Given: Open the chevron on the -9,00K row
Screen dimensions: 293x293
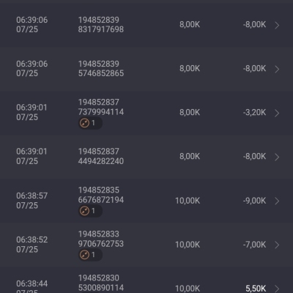Looking at the screenshot, I should [x=277, y=201].
